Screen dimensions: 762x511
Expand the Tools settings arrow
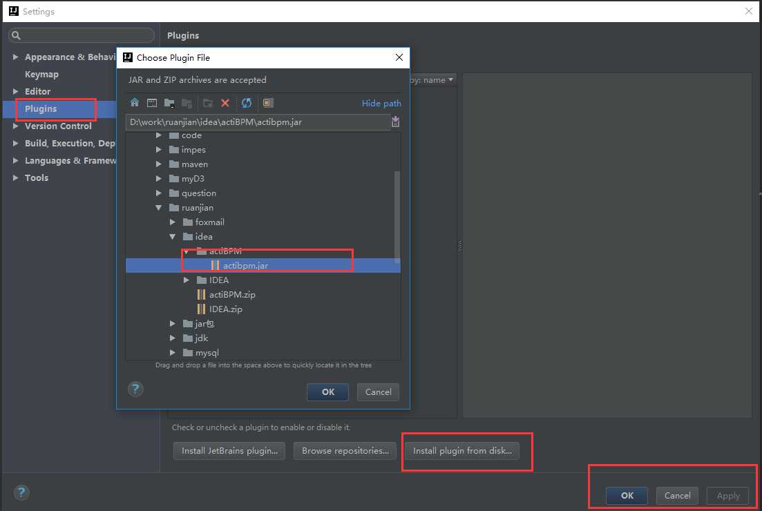pos(16,177)
